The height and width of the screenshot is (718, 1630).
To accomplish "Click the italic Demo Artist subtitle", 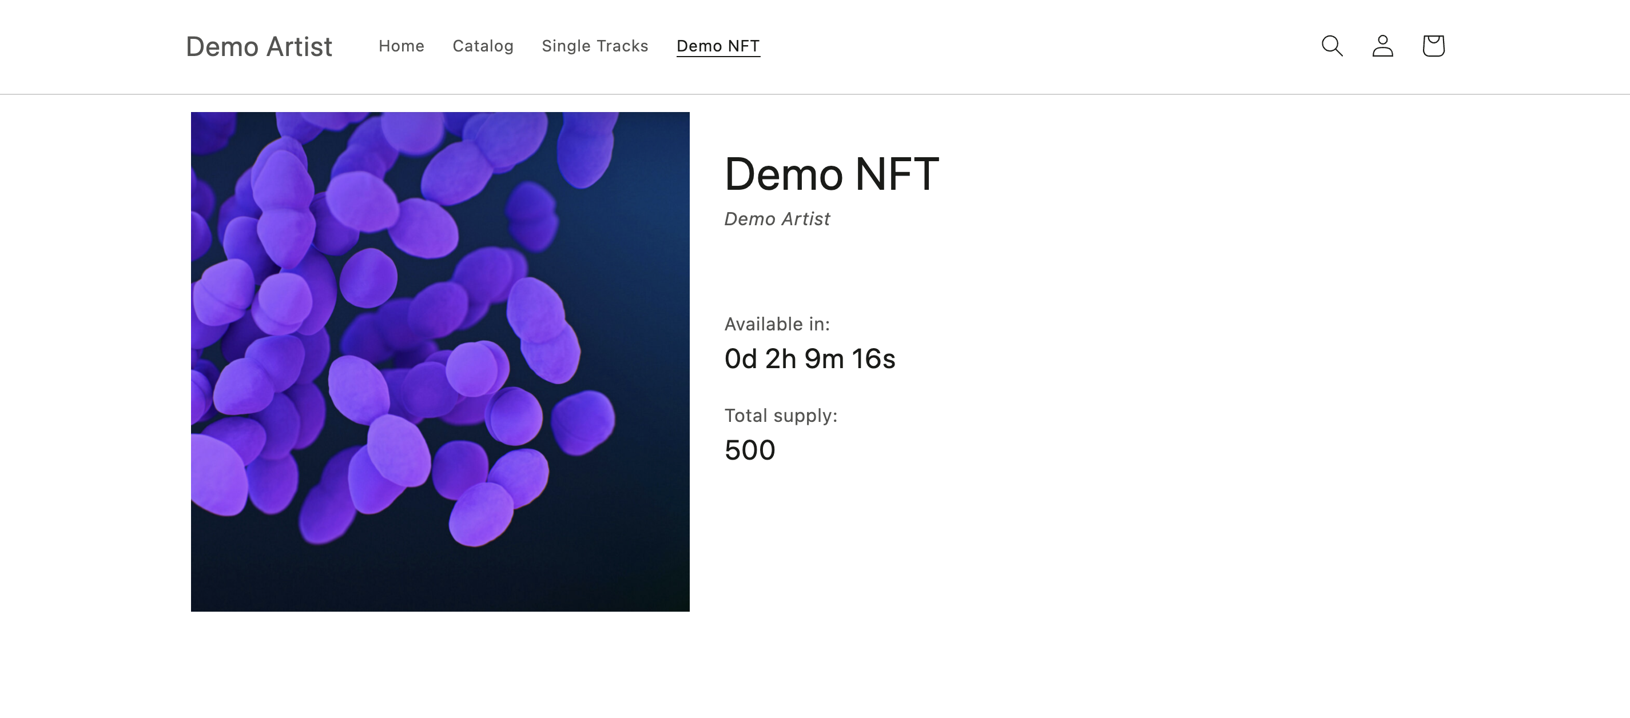I will (x=777, y=219).
